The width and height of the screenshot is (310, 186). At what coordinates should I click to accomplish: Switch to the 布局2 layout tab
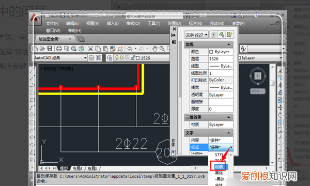tap(92, 168)
